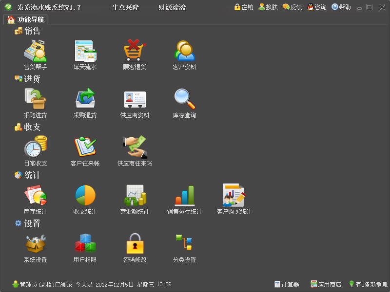Open the 售货帮手 sales assistant icon
This screenshot has height=292, width=390.
(35, 55)
